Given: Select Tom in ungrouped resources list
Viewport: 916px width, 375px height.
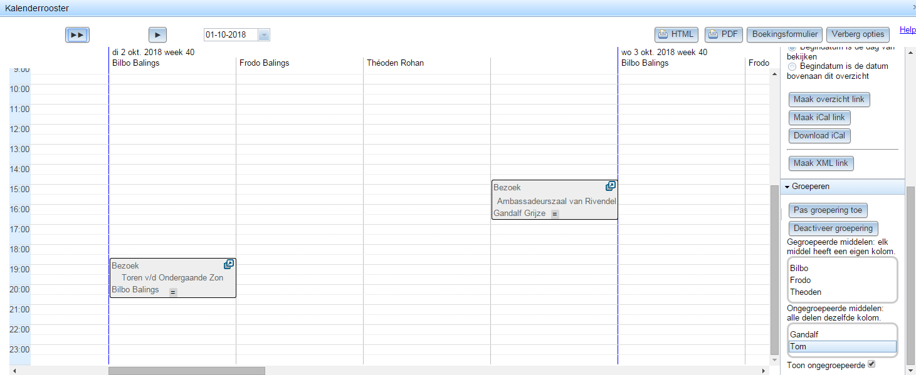Looking at the screenshot, I should [842, 346].
